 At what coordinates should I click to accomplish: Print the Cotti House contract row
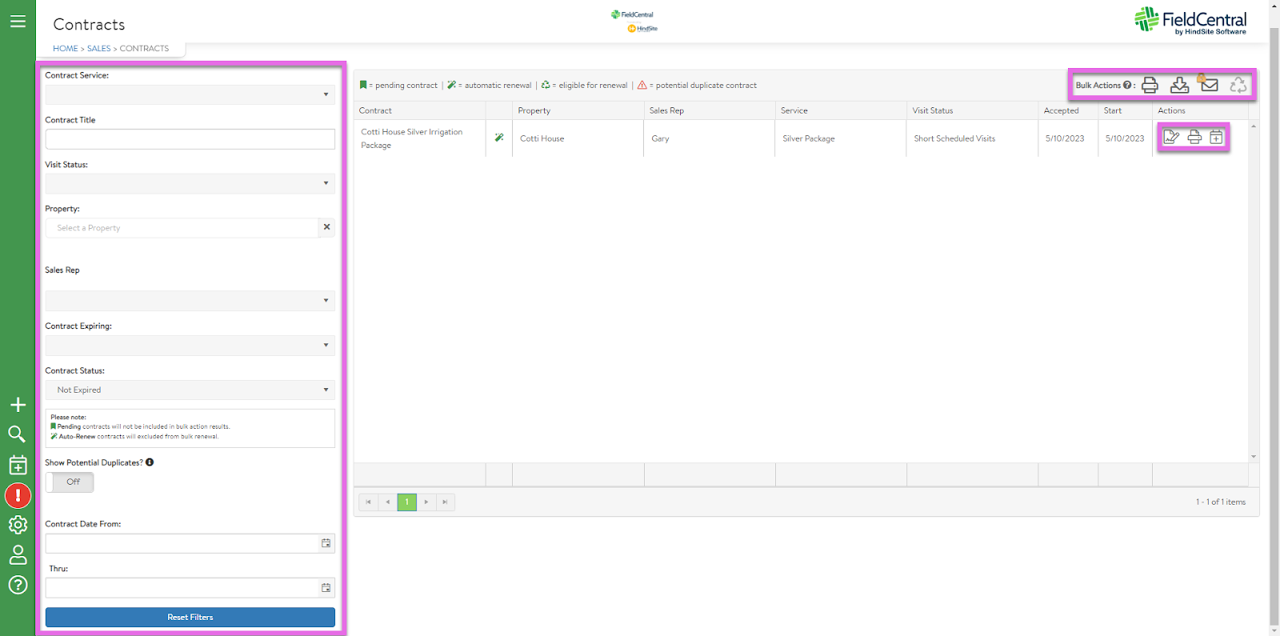point(1194,138)
